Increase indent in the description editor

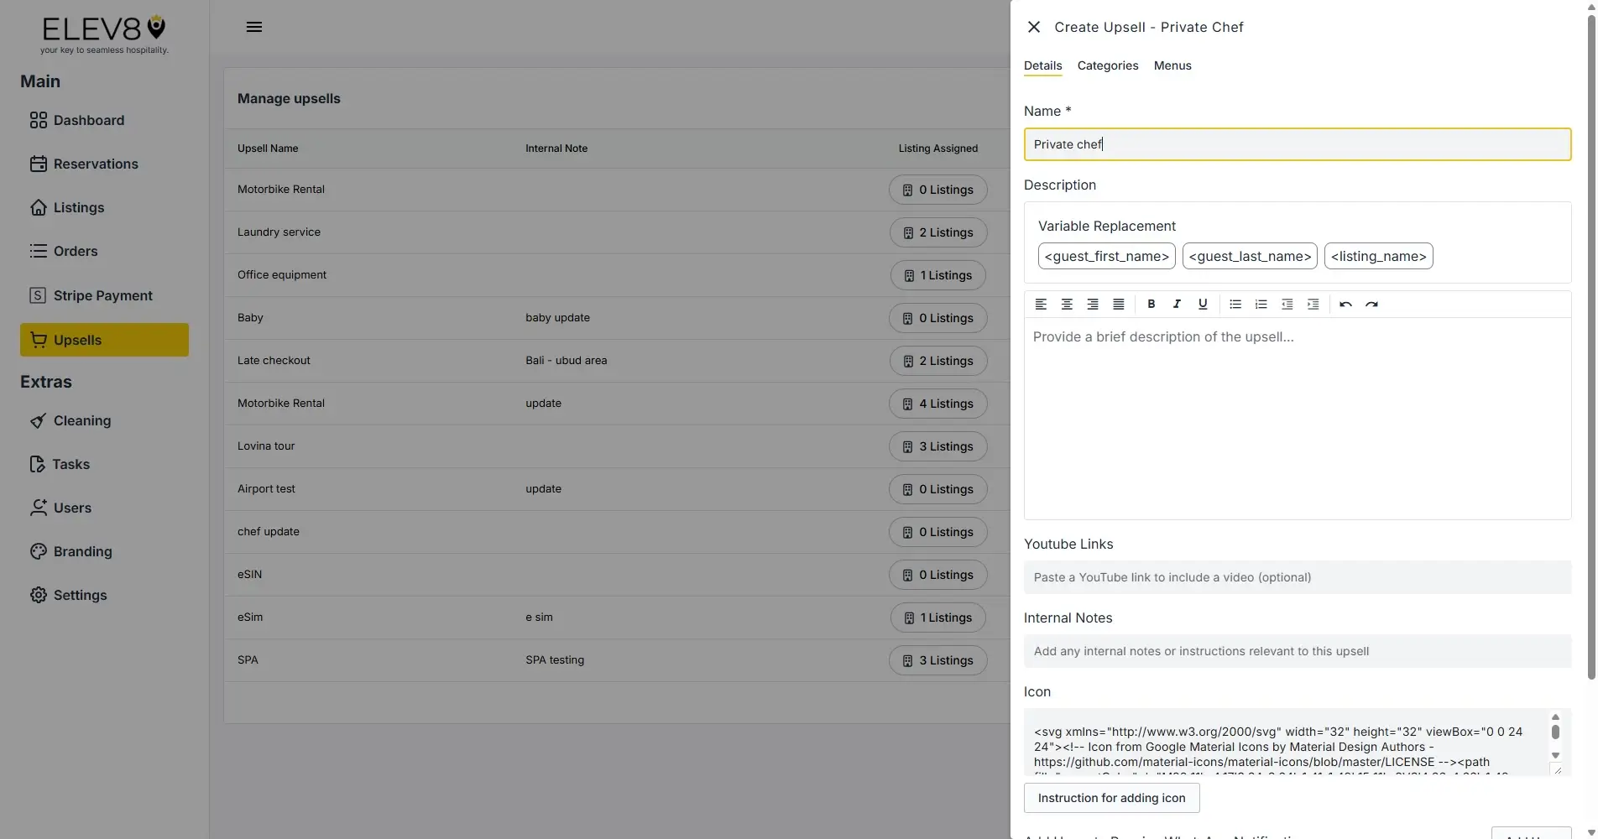(x=1313, y=304)
